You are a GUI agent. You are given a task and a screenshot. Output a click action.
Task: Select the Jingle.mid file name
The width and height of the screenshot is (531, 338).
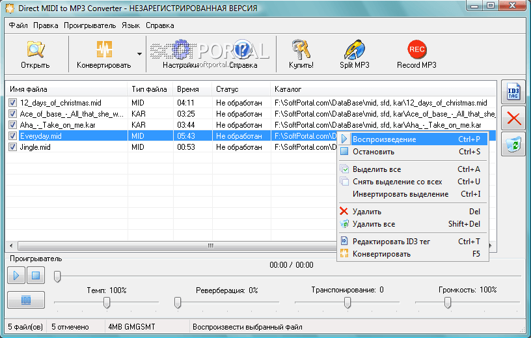[x=35, y=147]
